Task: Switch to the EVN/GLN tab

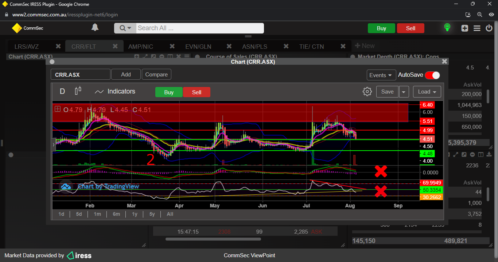Action: click(x=198, y=47)
